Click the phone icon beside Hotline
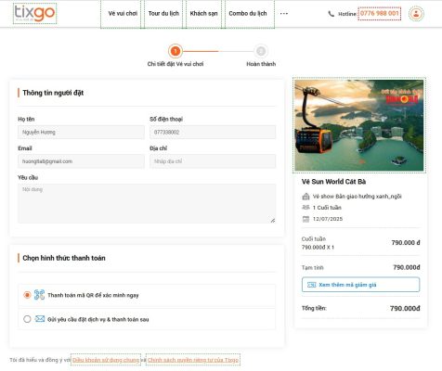The image size is (442, 371). [x=331, y=14]
